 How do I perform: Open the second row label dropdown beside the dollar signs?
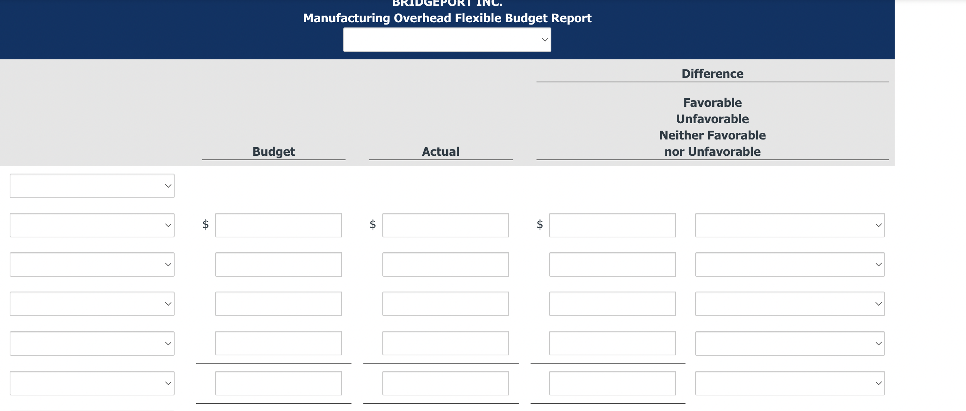(92, 225)
